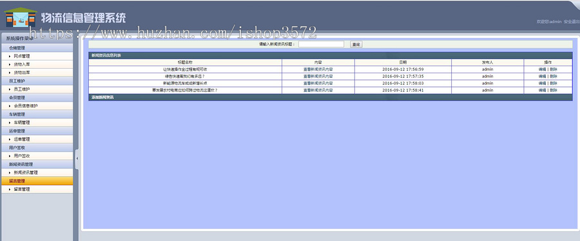Click publisher admin in 17:56:59 row
The width and height of the screenshot is (580, 241).
coord(488,69)
